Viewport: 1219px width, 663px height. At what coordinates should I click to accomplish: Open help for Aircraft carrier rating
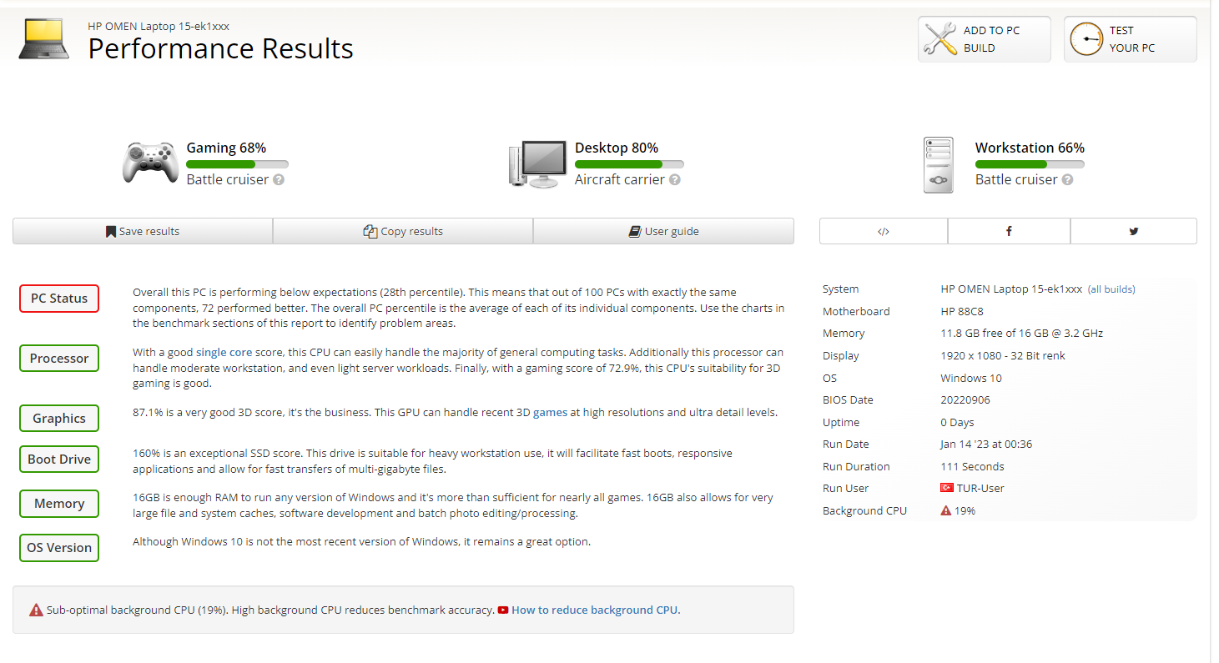tap(674, 179)
